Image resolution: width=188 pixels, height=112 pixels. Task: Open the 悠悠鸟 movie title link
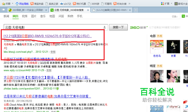157,56
